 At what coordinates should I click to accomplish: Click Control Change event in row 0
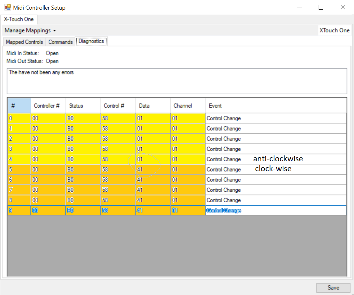[x=276, y=118]
